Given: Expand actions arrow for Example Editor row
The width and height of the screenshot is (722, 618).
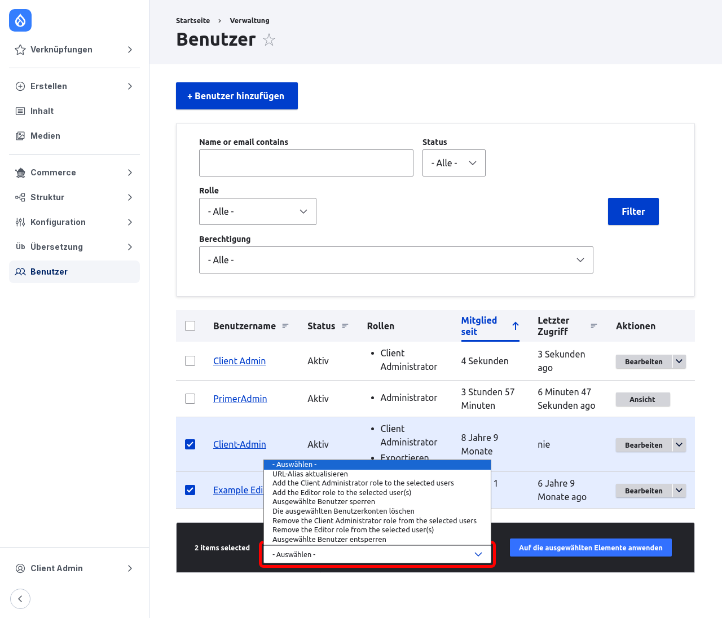Looking at the screenshot, I should click(x=679, y=491).
